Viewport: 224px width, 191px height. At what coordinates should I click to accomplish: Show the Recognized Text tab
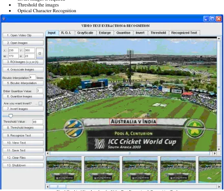[x=184, y=33]
